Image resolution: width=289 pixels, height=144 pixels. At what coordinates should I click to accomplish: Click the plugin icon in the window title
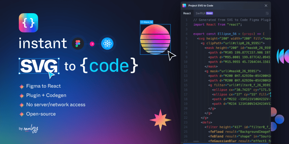tap(184, 6)
